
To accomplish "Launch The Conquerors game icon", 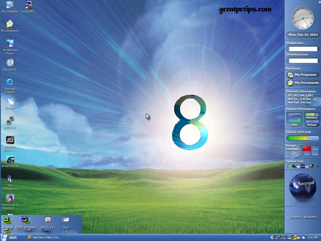I will click(10, 179).
